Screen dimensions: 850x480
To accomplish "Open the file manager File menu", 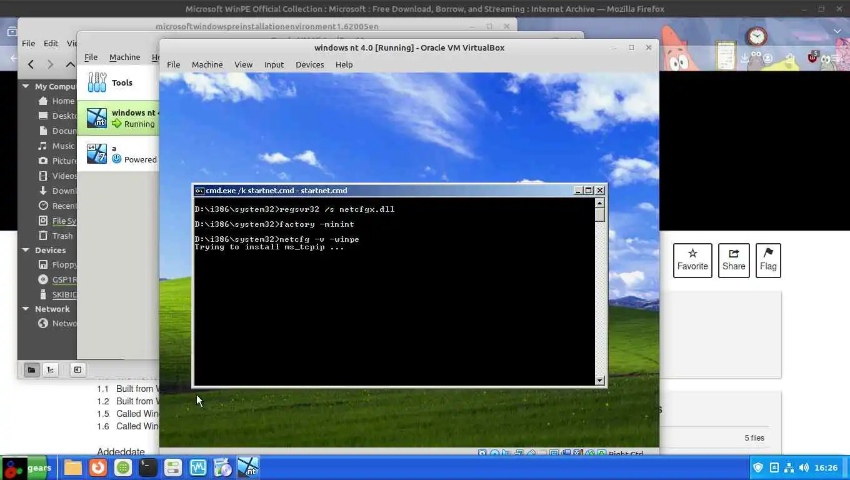I will click(x=29, y=43).
